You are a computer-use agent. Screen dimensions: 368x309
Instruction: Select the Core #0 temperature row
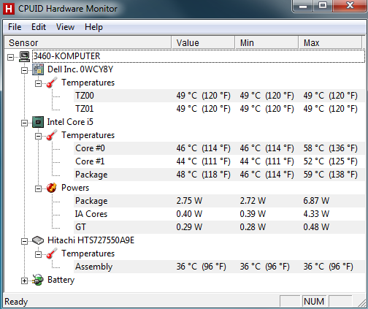(x=219, y=148)
